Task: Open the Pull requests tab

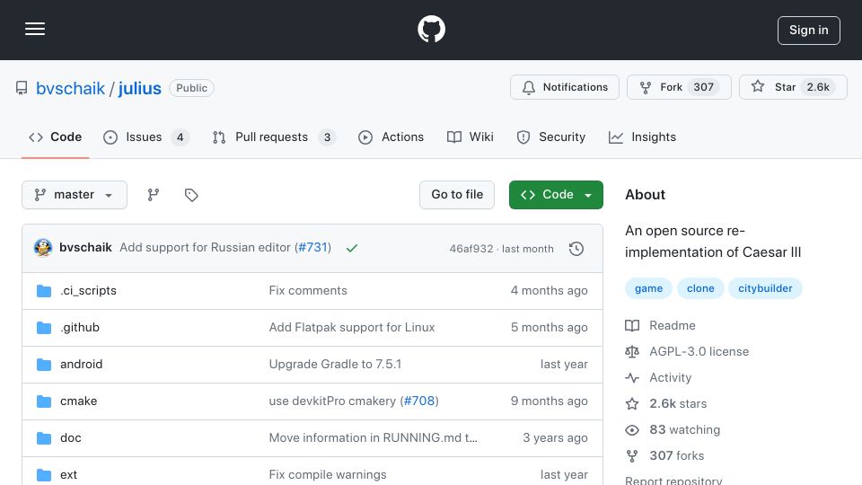Action: 274,137
